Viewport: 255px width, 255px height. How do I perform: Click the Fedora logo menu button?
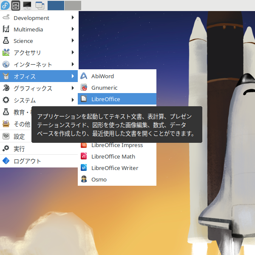[x=5, y=5]
